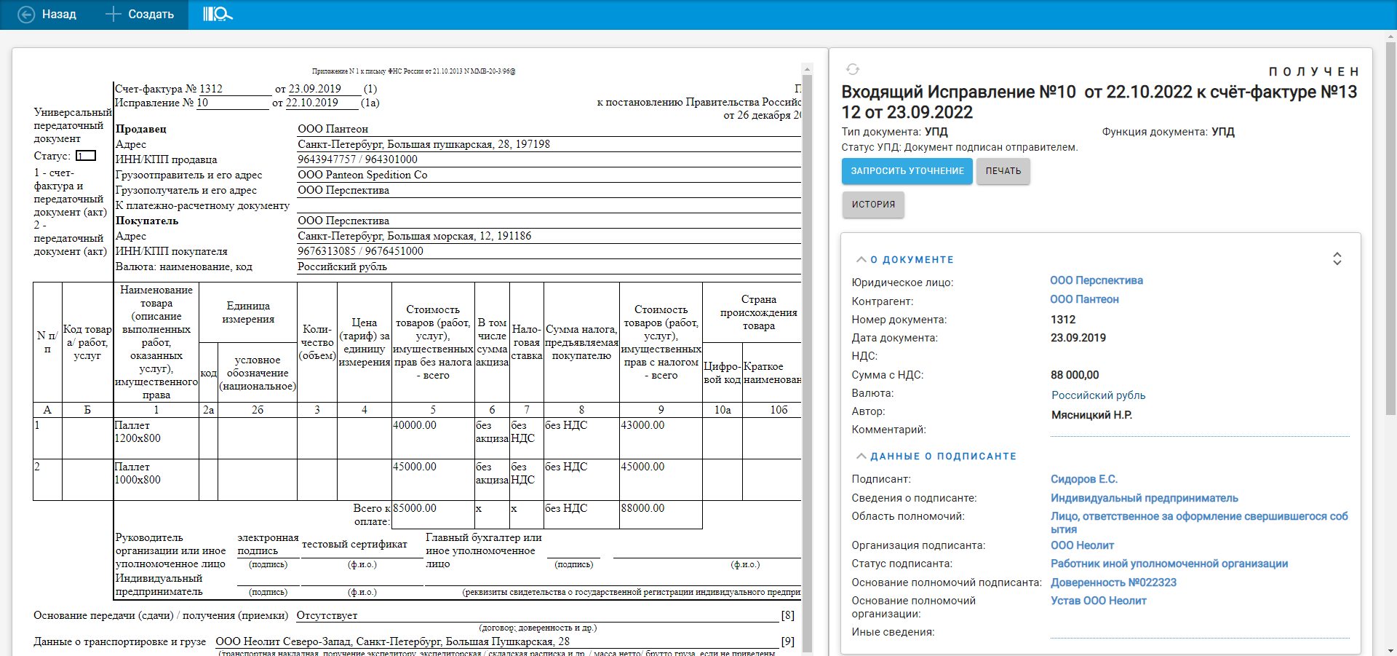This screenshot has height=656, width=1397.
Task: Toggle expand/collapse all sections arrows
Action: pos(1337,259)
